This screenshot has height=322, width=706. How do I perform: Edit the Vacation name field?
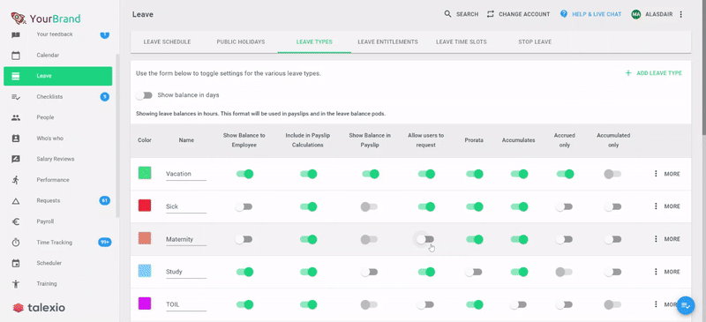coord(186,175)
